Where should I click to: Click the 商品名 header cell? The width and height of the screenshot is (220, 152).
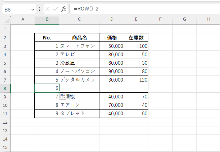pyautogui.click(x=79, y=37)
